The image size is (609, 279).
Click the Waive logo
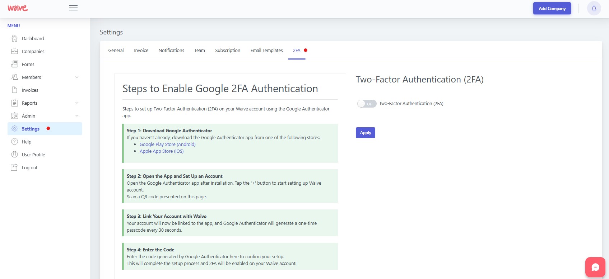click(x=18, y=8)
